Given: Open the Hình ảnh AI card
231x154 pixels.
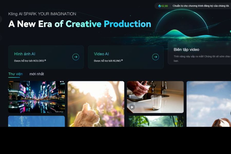Looking at the screenshot, I should (x=46, y=57).
